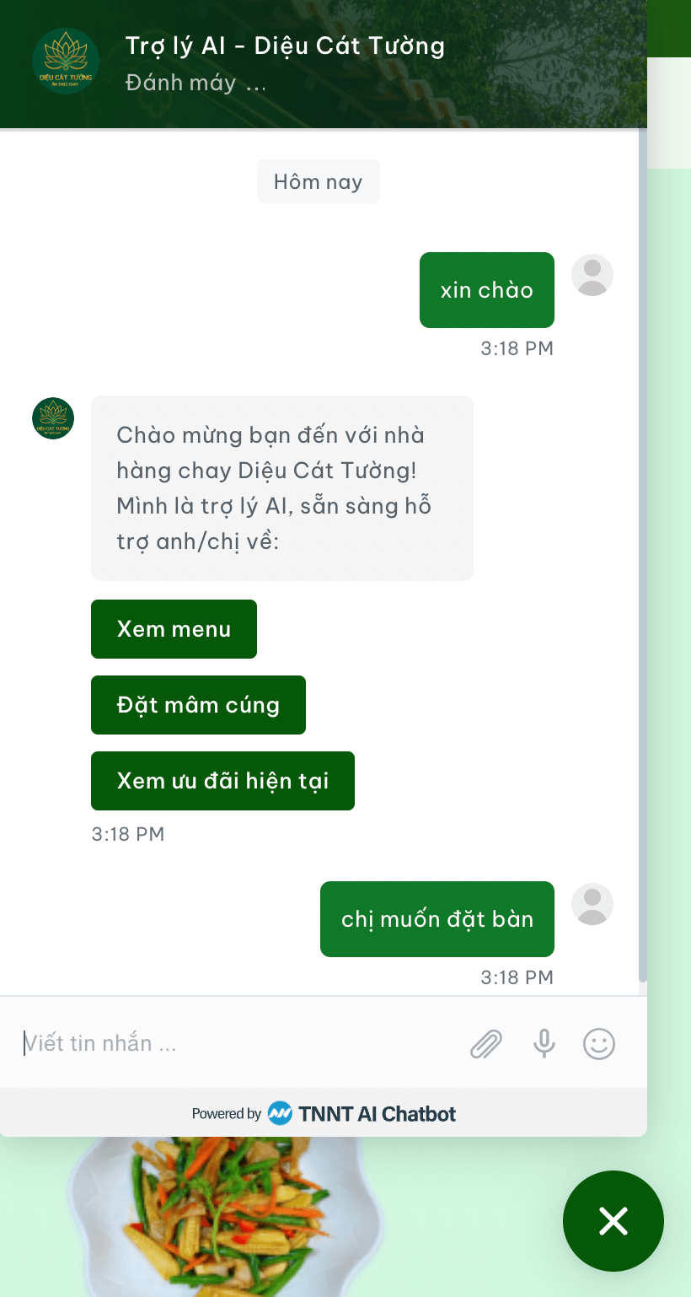Open the emoji picker smiley
This screenshot has width=691, height=1297.
(599, 1044)
